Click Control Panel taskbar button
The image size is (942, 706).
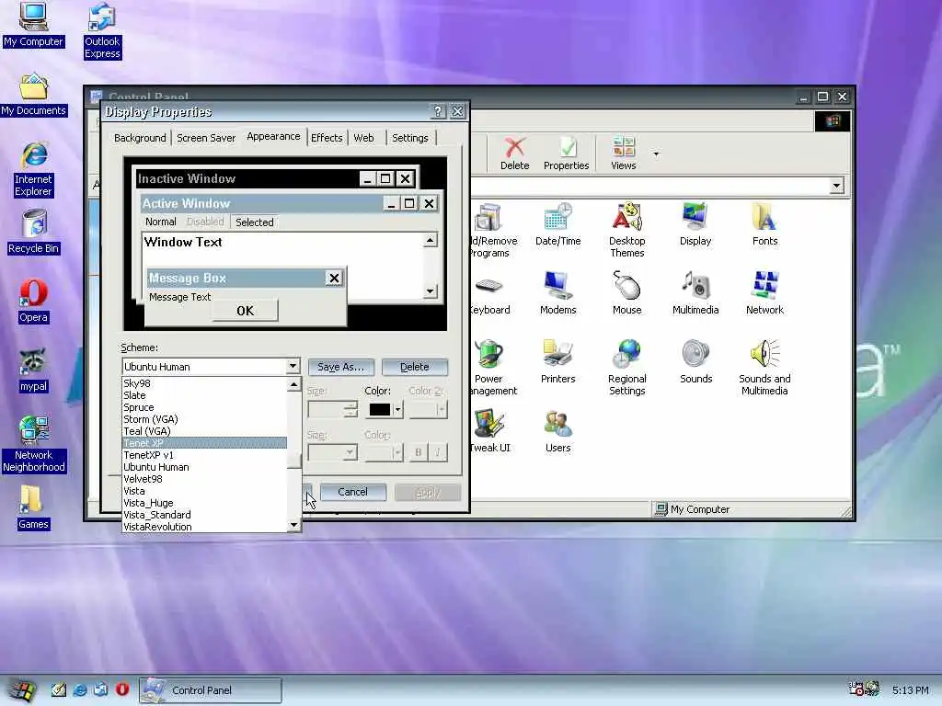(x=211, y=690)
